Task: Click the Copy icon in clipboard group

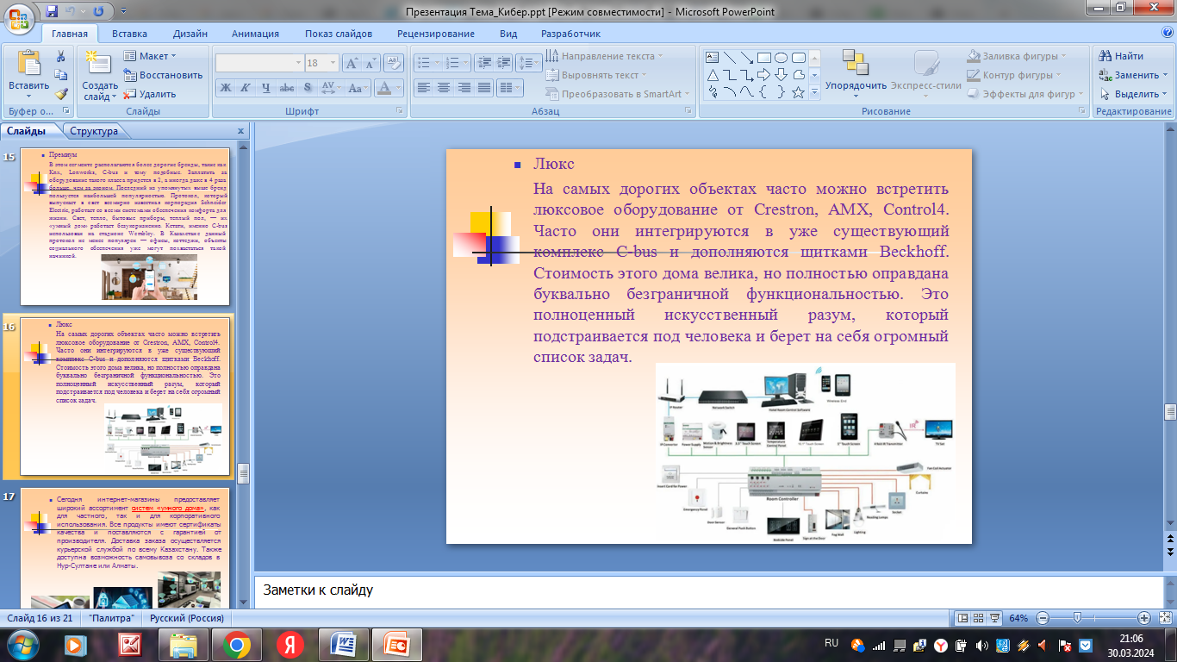Action: 61,75
